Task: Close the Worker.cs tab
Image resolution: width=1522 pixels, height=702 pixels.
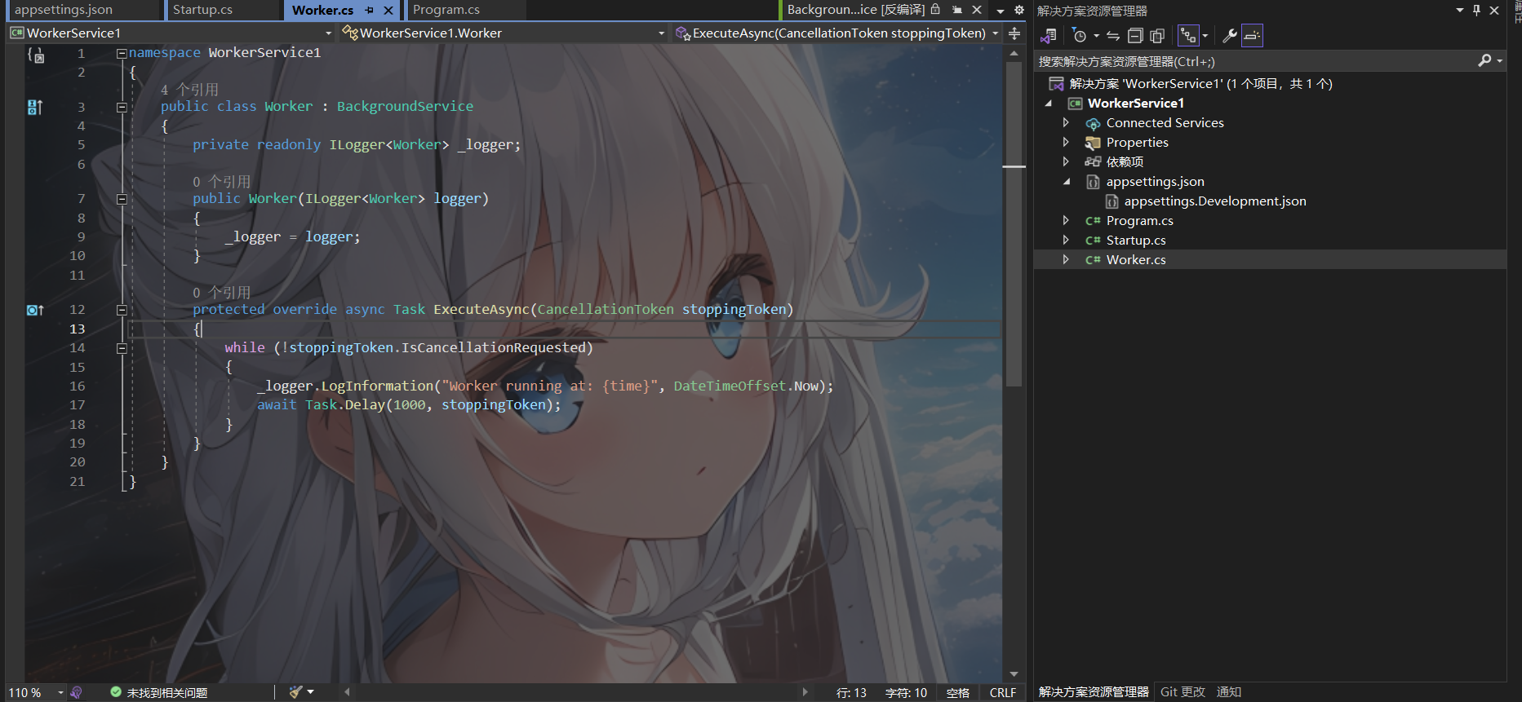Action: tap(388, 11)
